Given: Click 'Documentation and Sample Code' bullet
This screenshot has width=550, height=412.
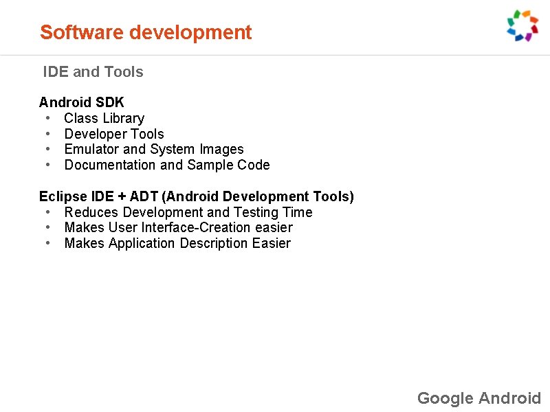Looking at the screenshot, I should [x=167, y=165].
